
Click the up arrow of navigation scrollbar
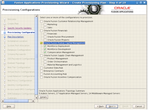36,16
